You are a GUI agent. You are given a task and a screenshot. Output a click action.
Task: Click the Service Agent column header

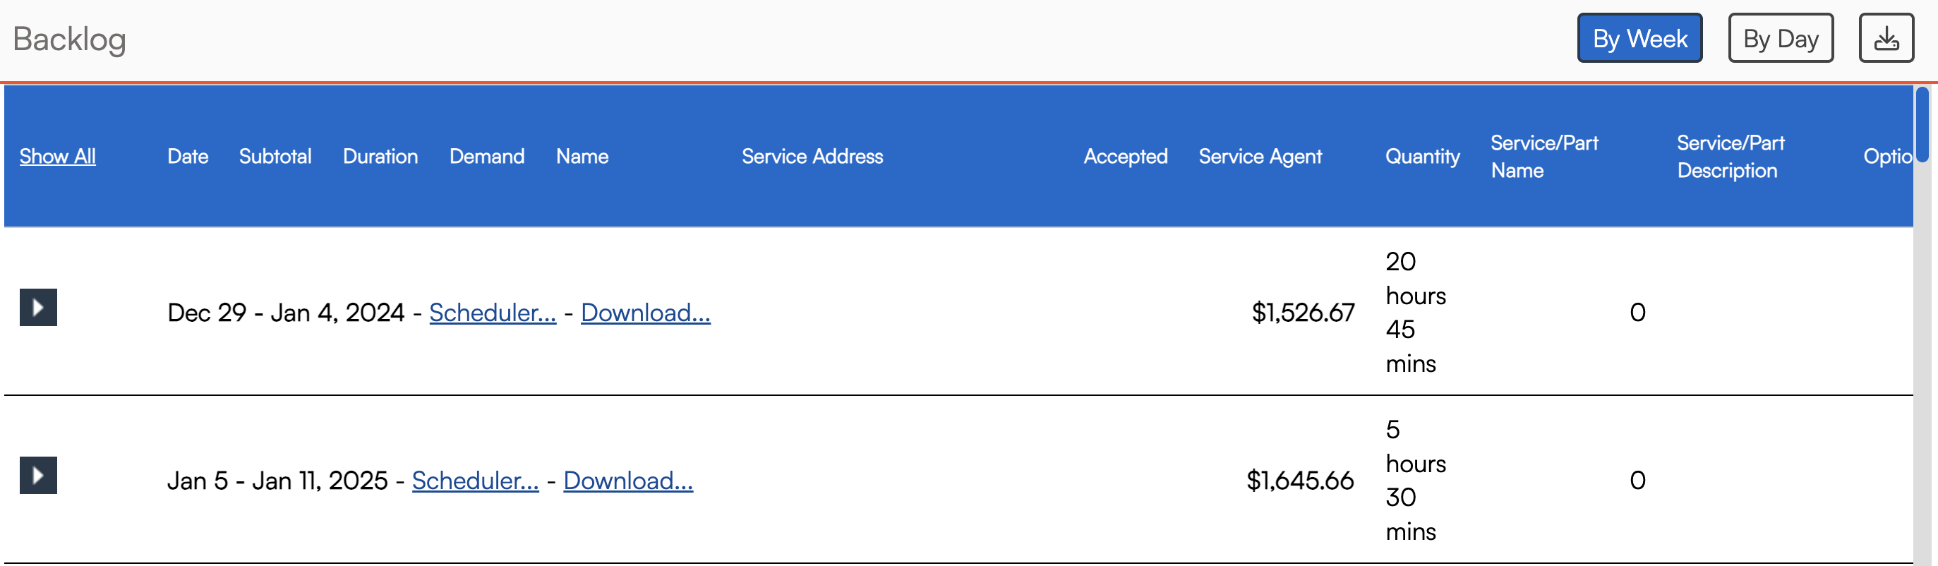(1259, 157)
